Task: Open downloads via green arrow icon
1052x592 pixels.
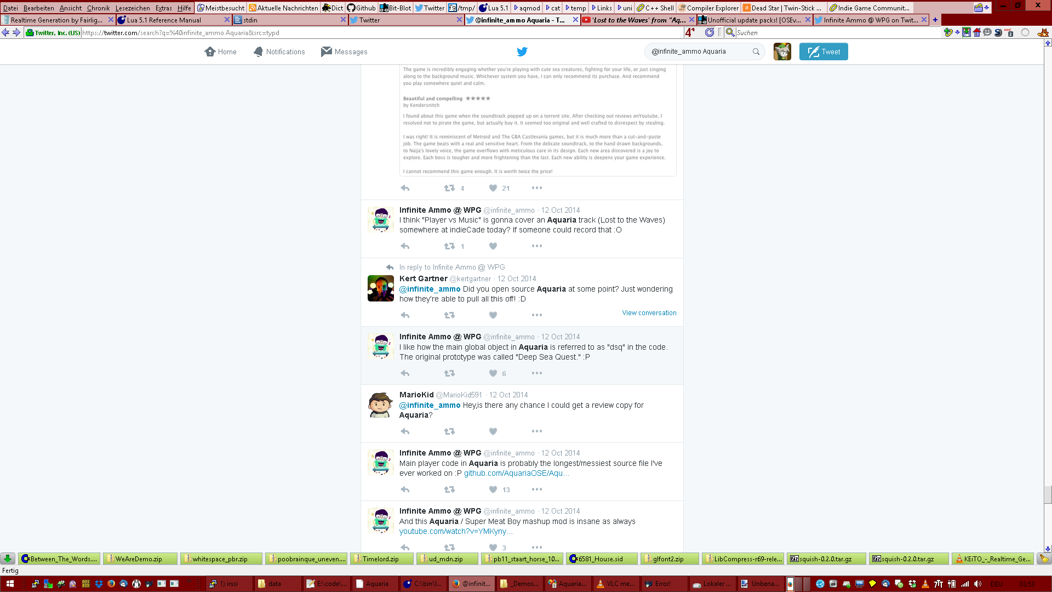Action: pos(8,559)
